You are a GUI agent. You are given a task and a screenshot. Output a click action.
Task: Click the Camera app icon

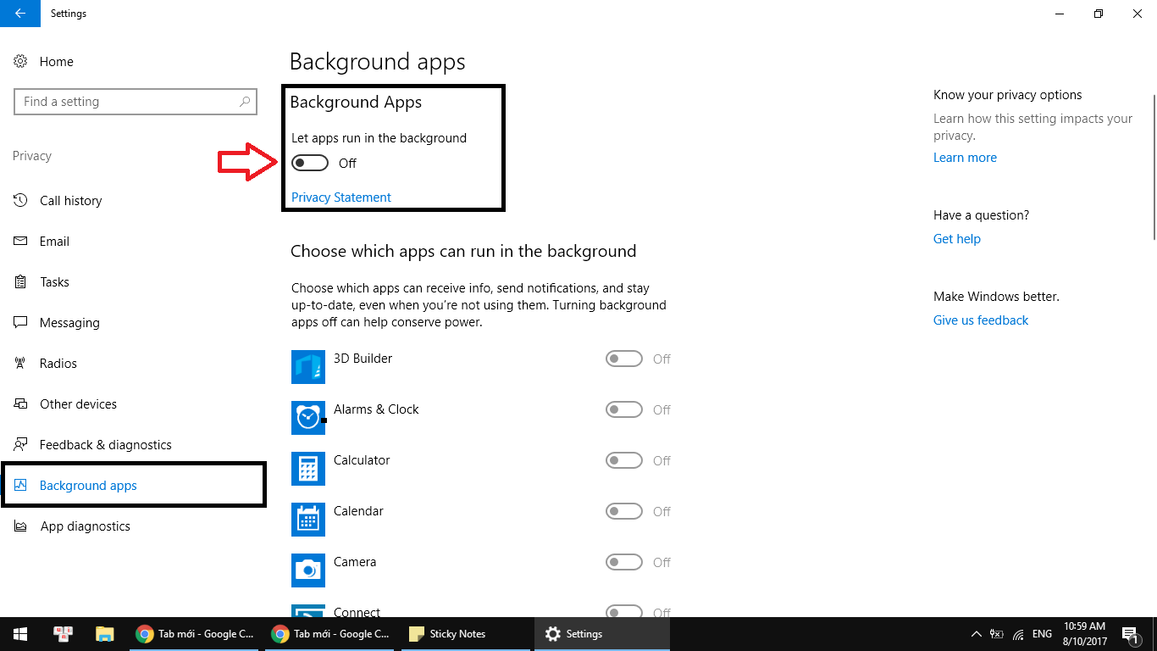click(x=308, y=570)
